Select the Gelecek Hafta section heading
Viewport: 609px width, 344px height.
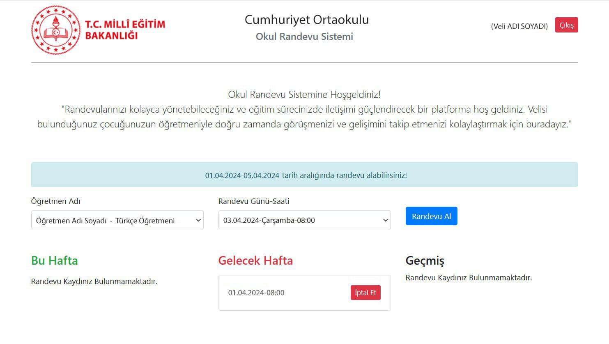point(255,261)
